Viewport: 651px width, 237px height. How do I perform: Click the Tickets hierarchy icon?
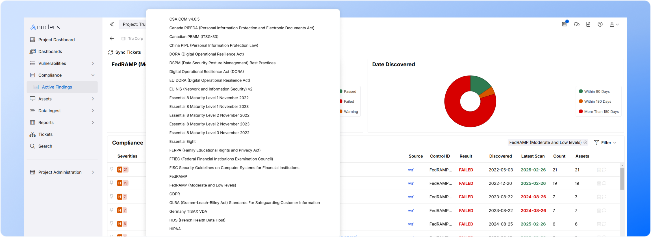click(32, 135)
